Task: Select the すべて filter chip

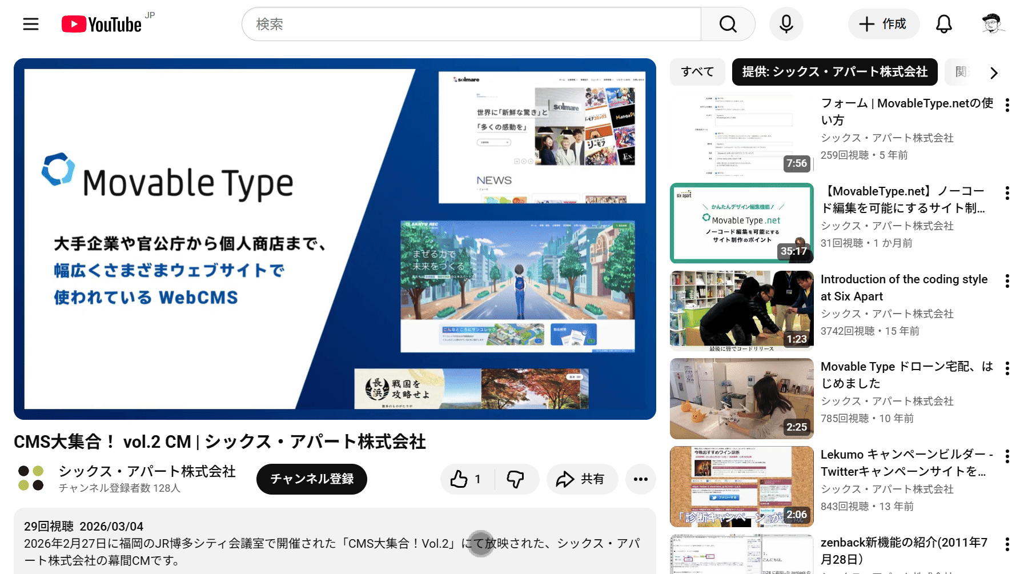Action: [697, 72]
